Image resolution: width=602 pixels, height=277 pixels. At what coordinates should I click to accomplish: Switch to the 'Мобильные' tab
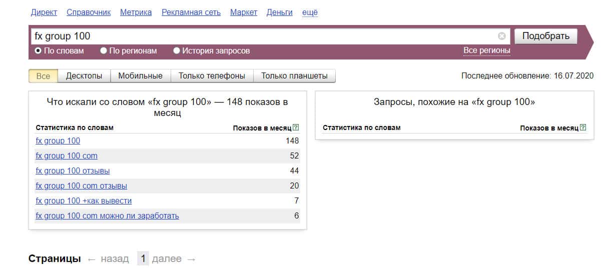(140, 76)
